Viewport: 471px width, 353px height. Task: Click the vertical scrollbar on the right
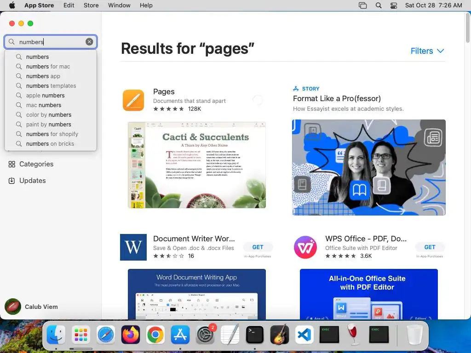tap(468, 28)
